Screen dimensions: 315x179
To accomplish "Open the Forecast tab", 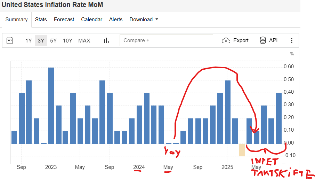I will click(64, 20).
